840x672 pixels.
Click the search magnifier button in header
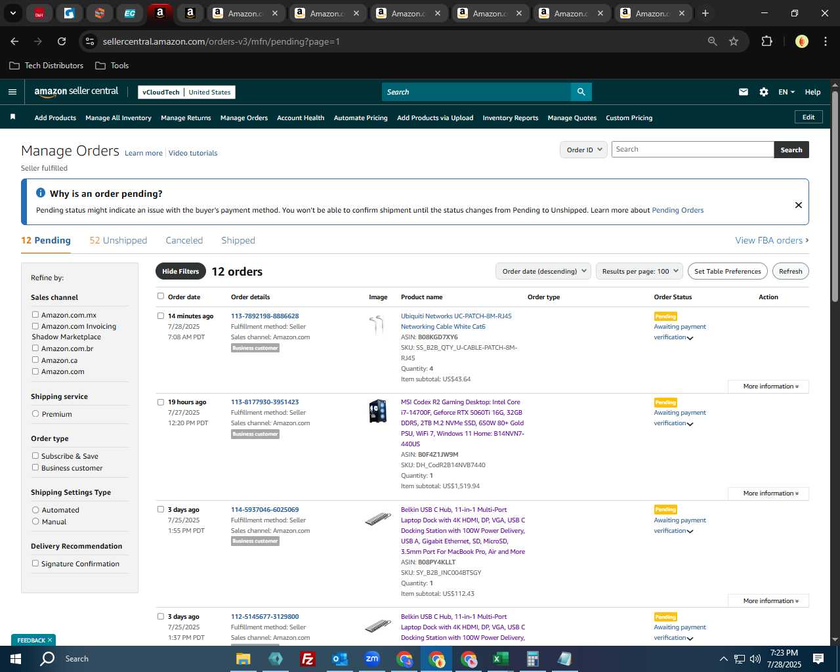click(x=581, y=92)
